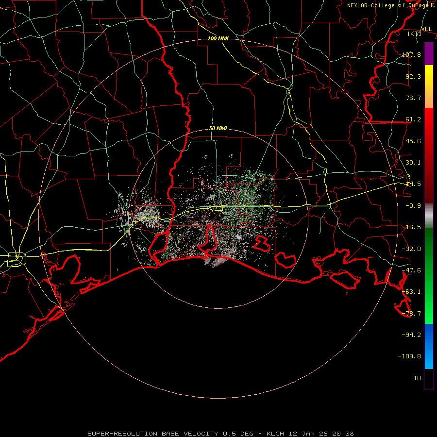Click the 100 NMI range ring label

[x=218, y=38]
